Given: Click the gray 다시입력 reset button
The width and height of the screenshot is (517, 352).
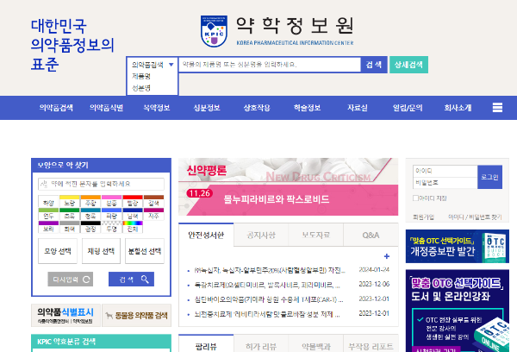Looking at the screenshot, I should pos(71,280).
